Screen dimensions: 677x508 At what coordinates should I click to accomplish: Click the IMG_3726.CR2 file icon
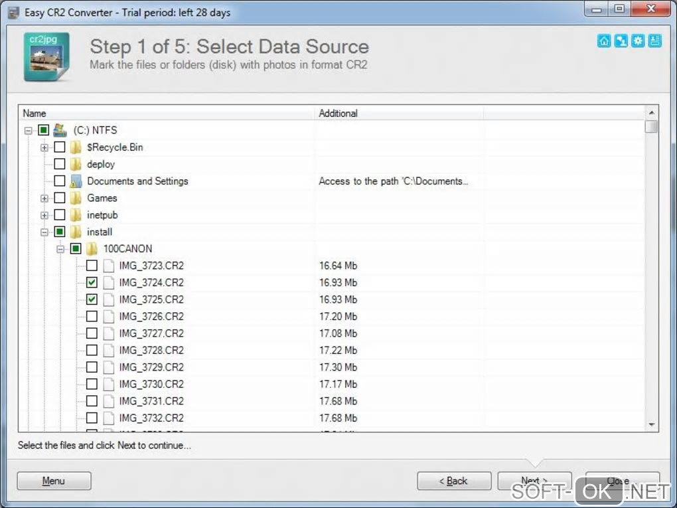tap(108, 317)
